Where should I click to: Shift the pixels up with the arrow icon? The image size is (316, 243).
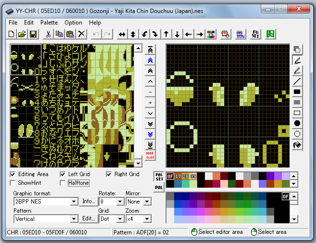[166, 34]
